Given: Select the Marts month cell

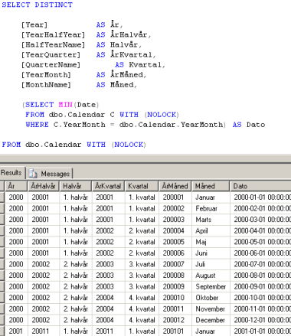Looking at the screenshot, I should pos(211,220).
